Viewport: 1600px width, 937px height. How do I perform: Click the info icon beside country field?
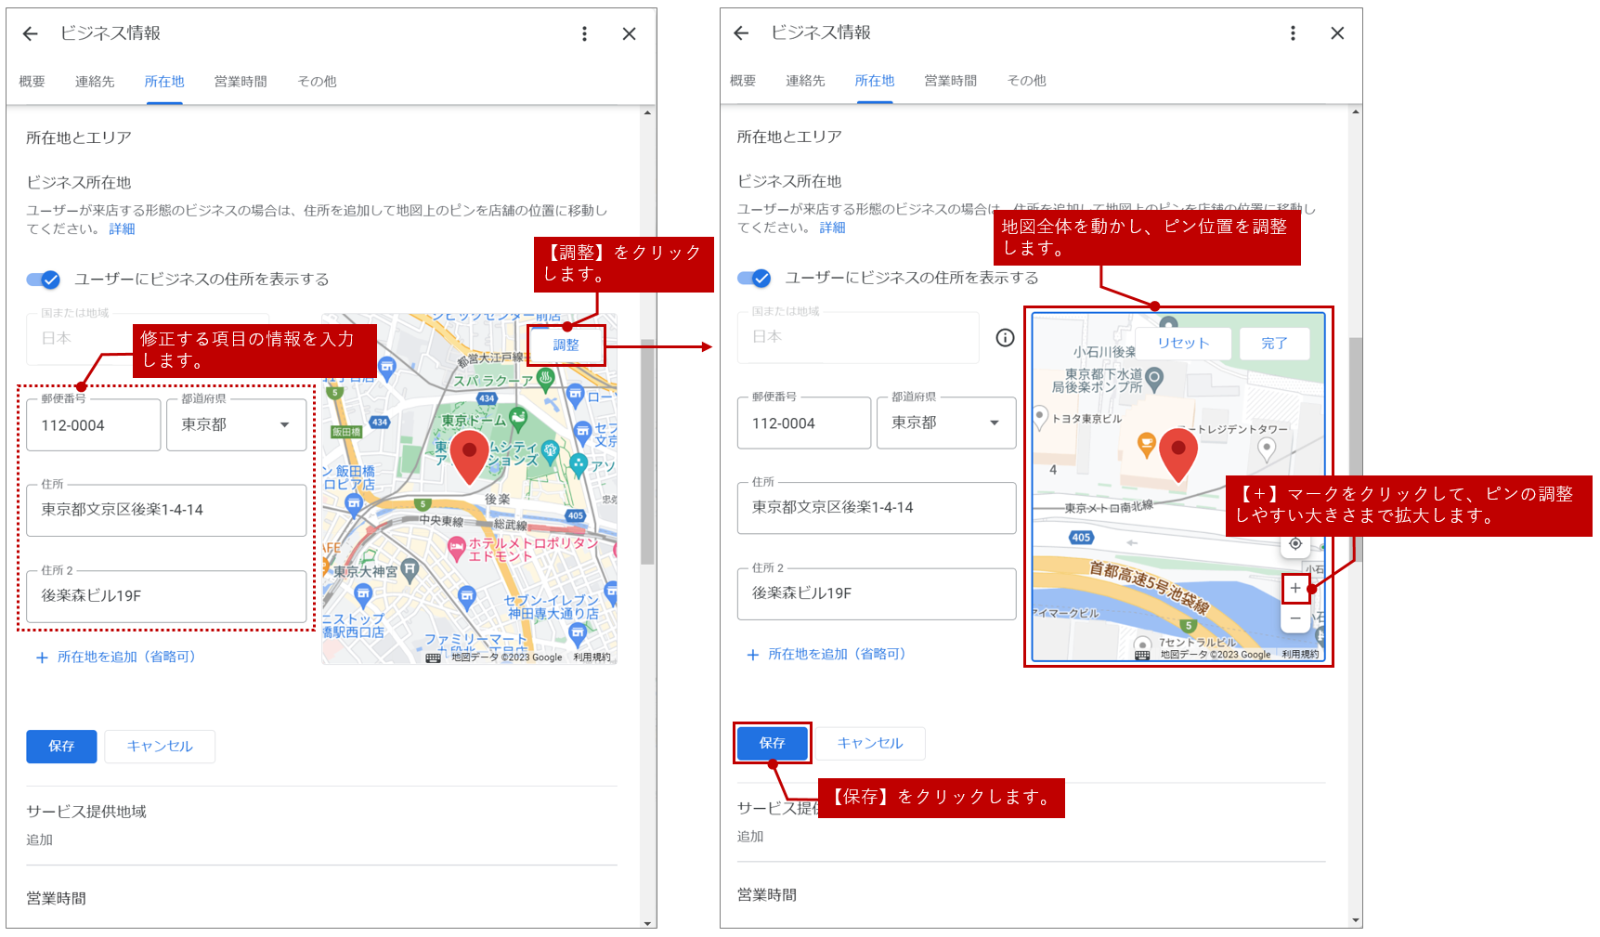[x=1005, y=338]
